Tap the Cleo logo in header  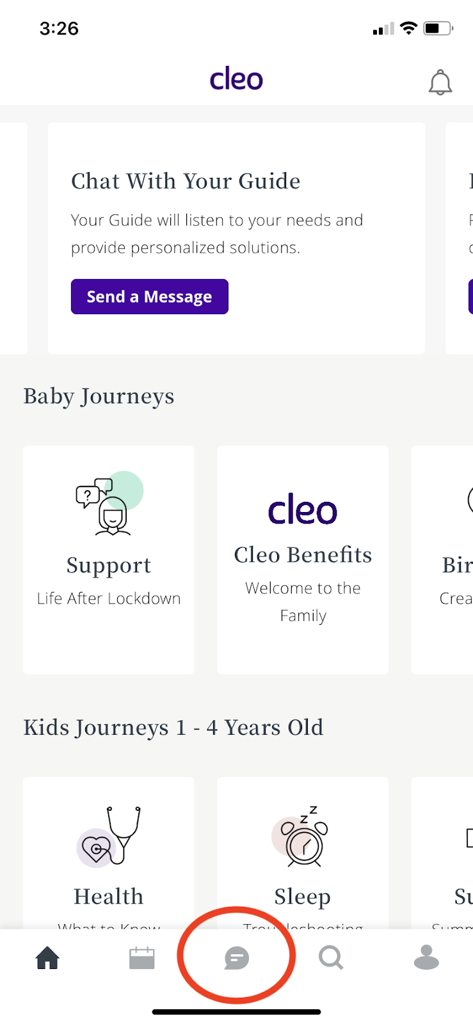(x=236, y=79)
